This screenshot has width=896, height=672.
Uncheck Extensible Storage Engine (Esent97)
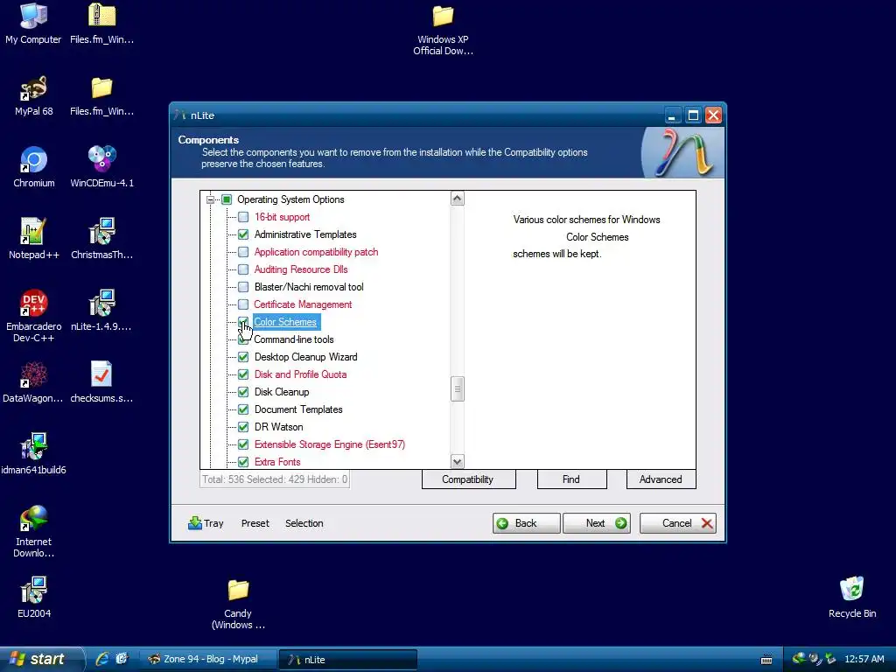click(x=243, y=444)
